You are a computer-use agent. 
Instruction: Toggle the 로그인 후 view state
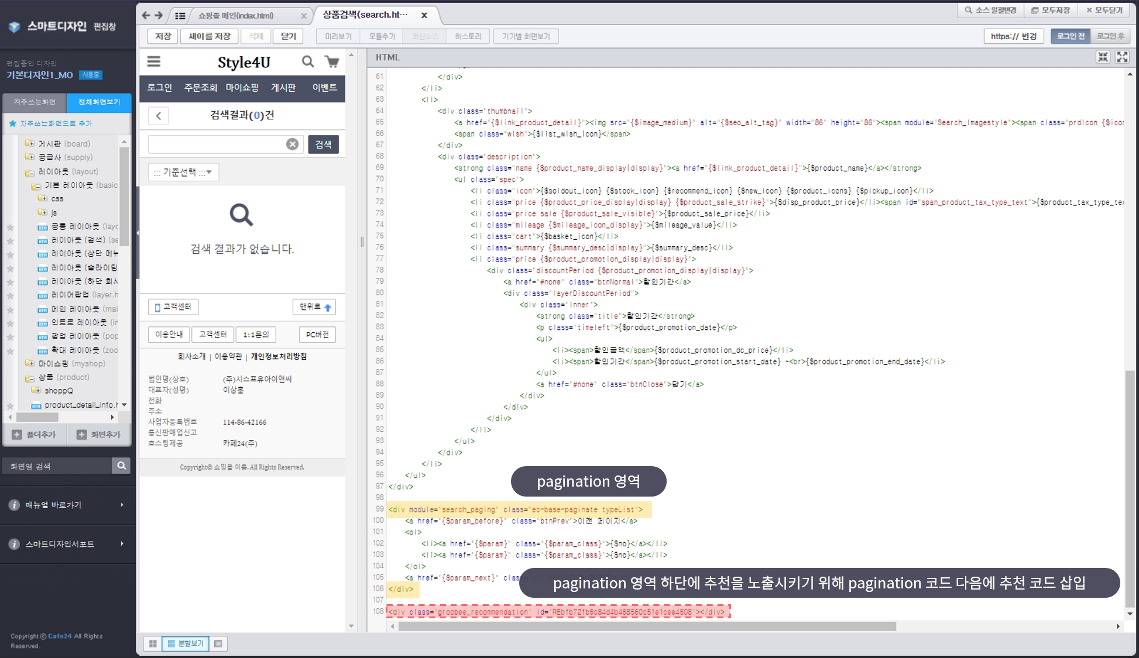(x=1110, y=36)
